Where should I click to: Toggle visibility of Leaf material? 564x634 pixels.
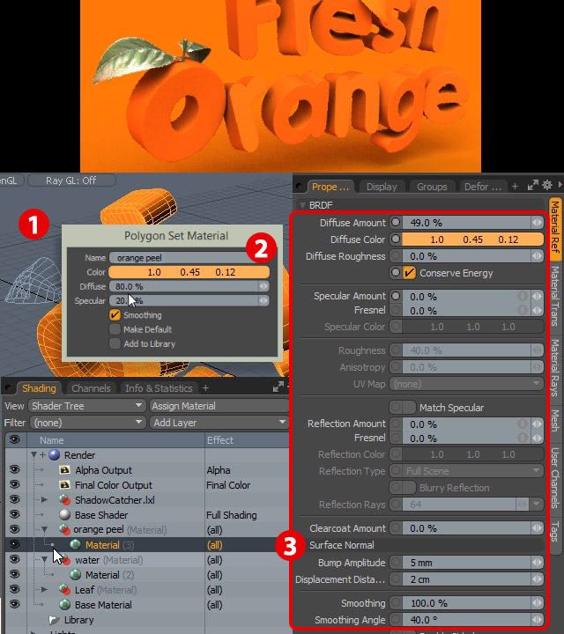(15, 589)
